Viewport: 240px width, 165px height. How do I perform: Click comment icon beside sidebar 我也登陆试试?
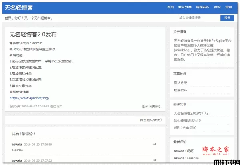tap(196, 121)
